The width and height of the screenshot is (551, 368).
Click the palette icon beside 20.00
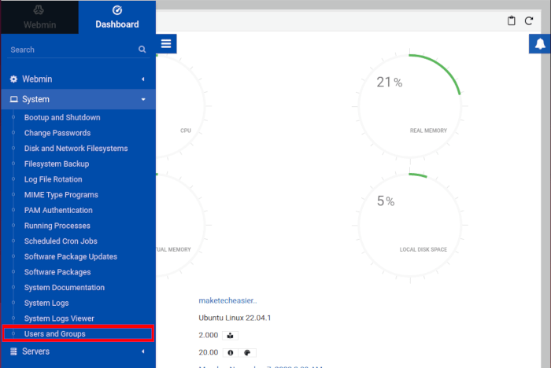[247, 352]
